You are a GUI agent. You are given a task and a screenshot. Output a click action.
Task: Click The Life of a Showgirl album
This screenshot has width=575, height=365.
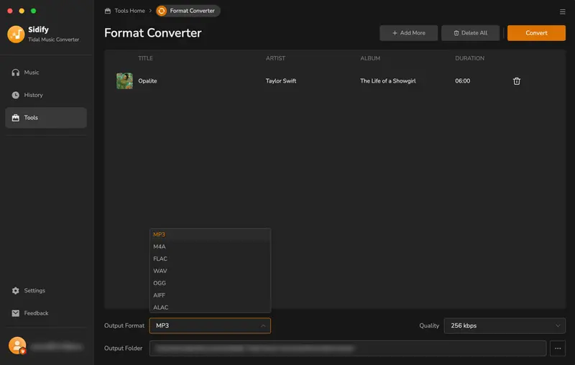[388, 81]
